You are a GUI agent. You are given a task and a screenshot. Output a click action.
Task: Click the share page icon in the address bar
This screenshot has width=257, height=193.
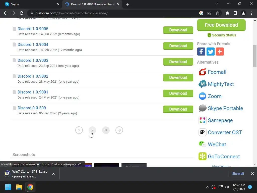[x=209, y=13]
